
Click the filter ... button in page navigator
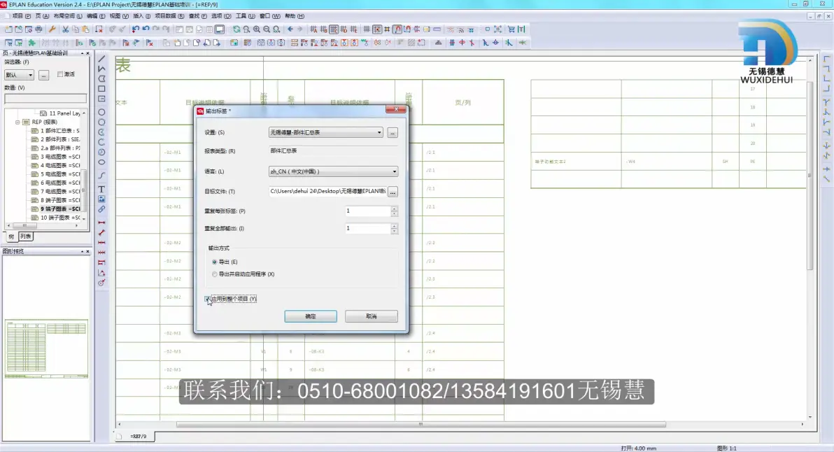pos(43,75)
